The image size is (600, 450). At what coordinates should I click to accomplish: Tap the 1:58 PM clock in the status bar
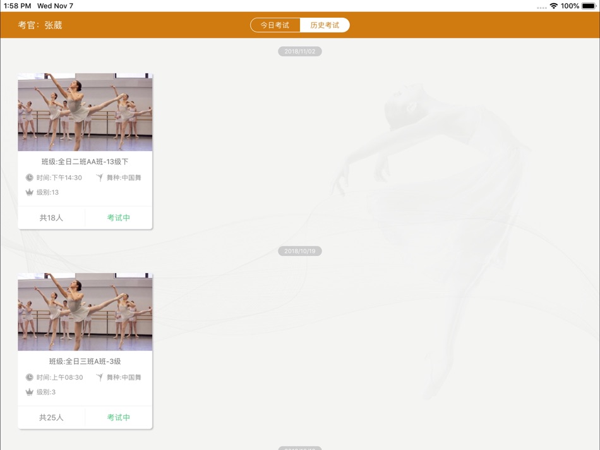17,6
